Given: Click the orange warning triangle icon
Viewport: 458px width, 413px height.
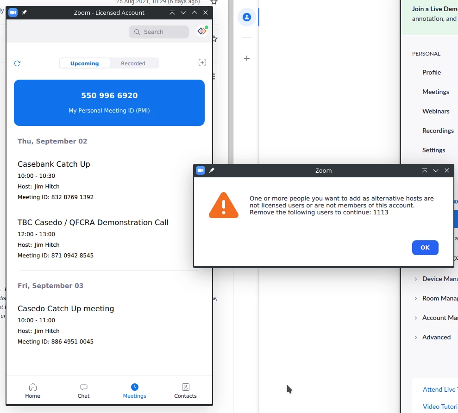Looking at the screenshot, I should [x=224, y=205].
